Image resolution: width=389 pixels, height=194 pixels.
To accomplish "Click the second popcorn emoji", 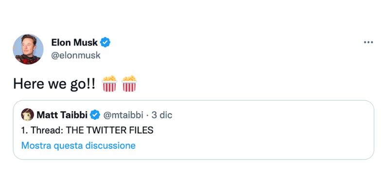I will (129, 84).
